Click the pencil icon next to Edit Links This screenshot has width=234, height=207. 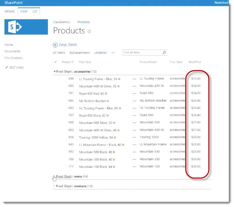(x=7, y=68)
